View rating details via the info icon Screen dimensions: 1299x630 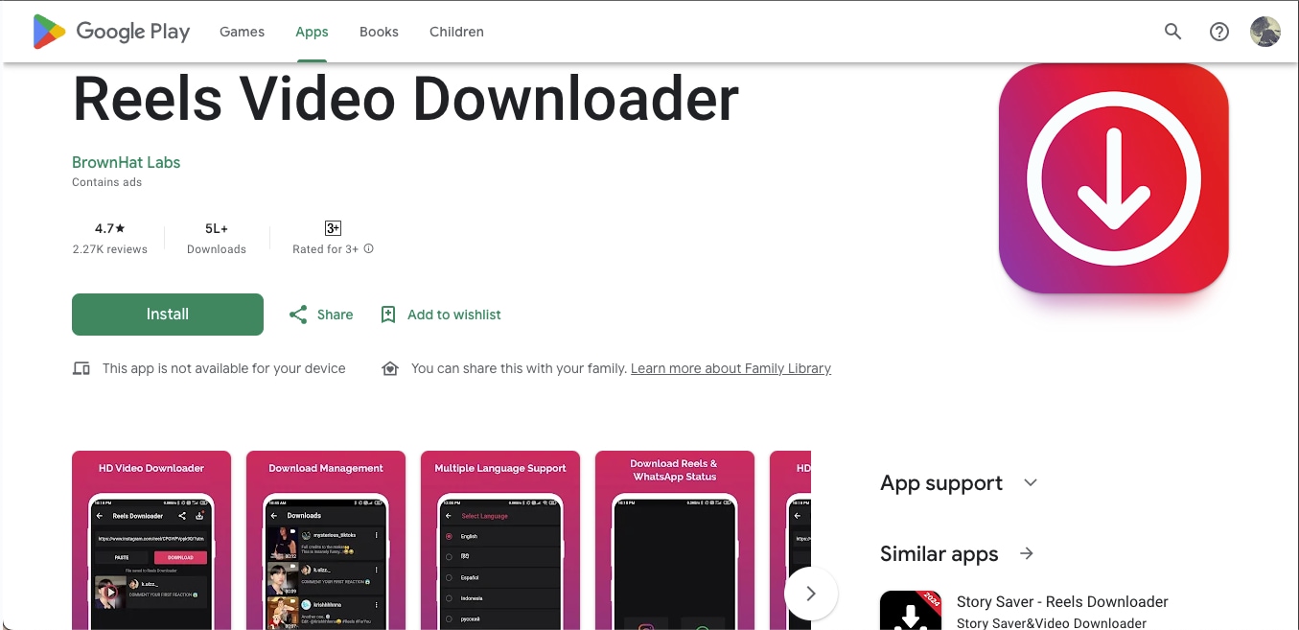pyautogui.click(x=370, y=248)
